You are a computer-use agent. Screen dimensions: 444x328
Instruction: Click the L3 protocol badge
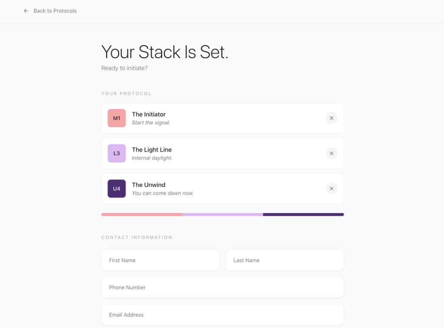pos(117,153)
